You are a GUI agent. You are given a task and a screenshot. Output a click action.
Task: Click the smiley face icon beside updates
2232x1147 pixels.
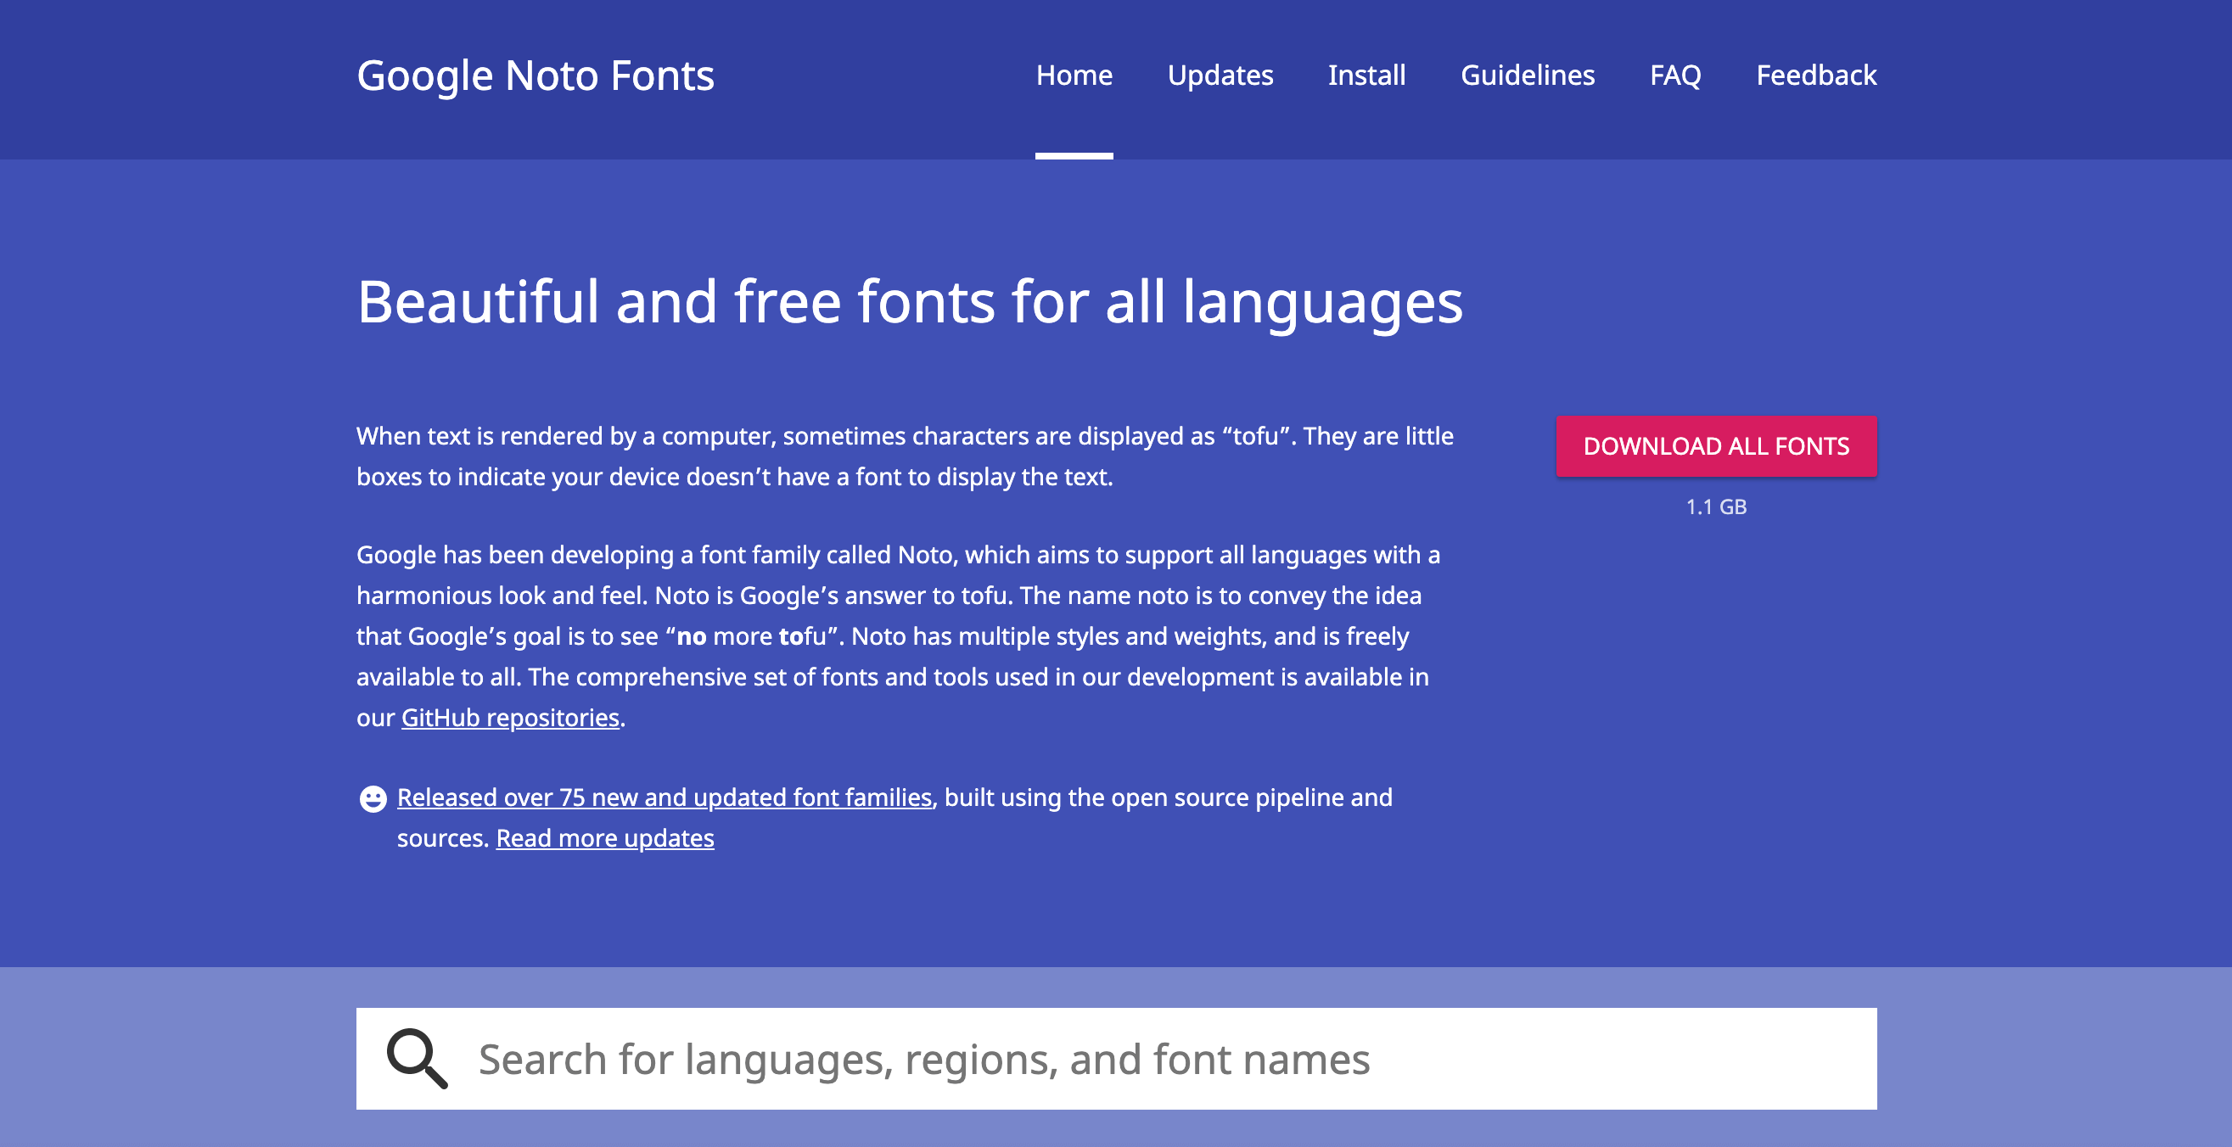click(373, 797)
